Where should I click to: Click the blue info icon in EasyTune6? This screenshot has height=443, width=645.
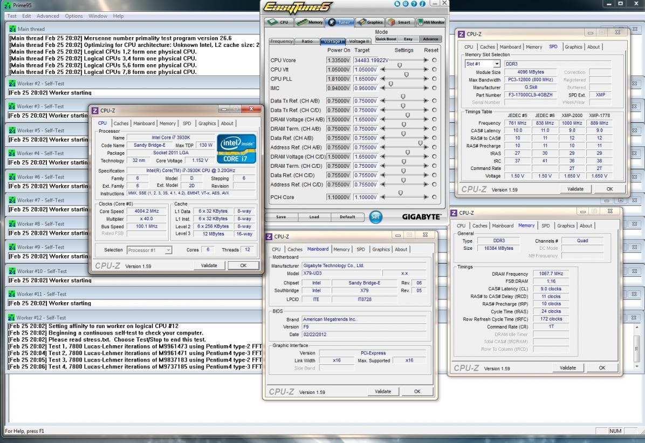(x=422, y=4)
